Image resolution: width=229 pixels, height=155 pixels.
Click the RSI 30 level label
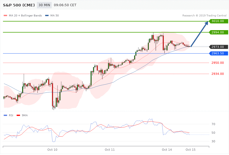tap(213, 141)
